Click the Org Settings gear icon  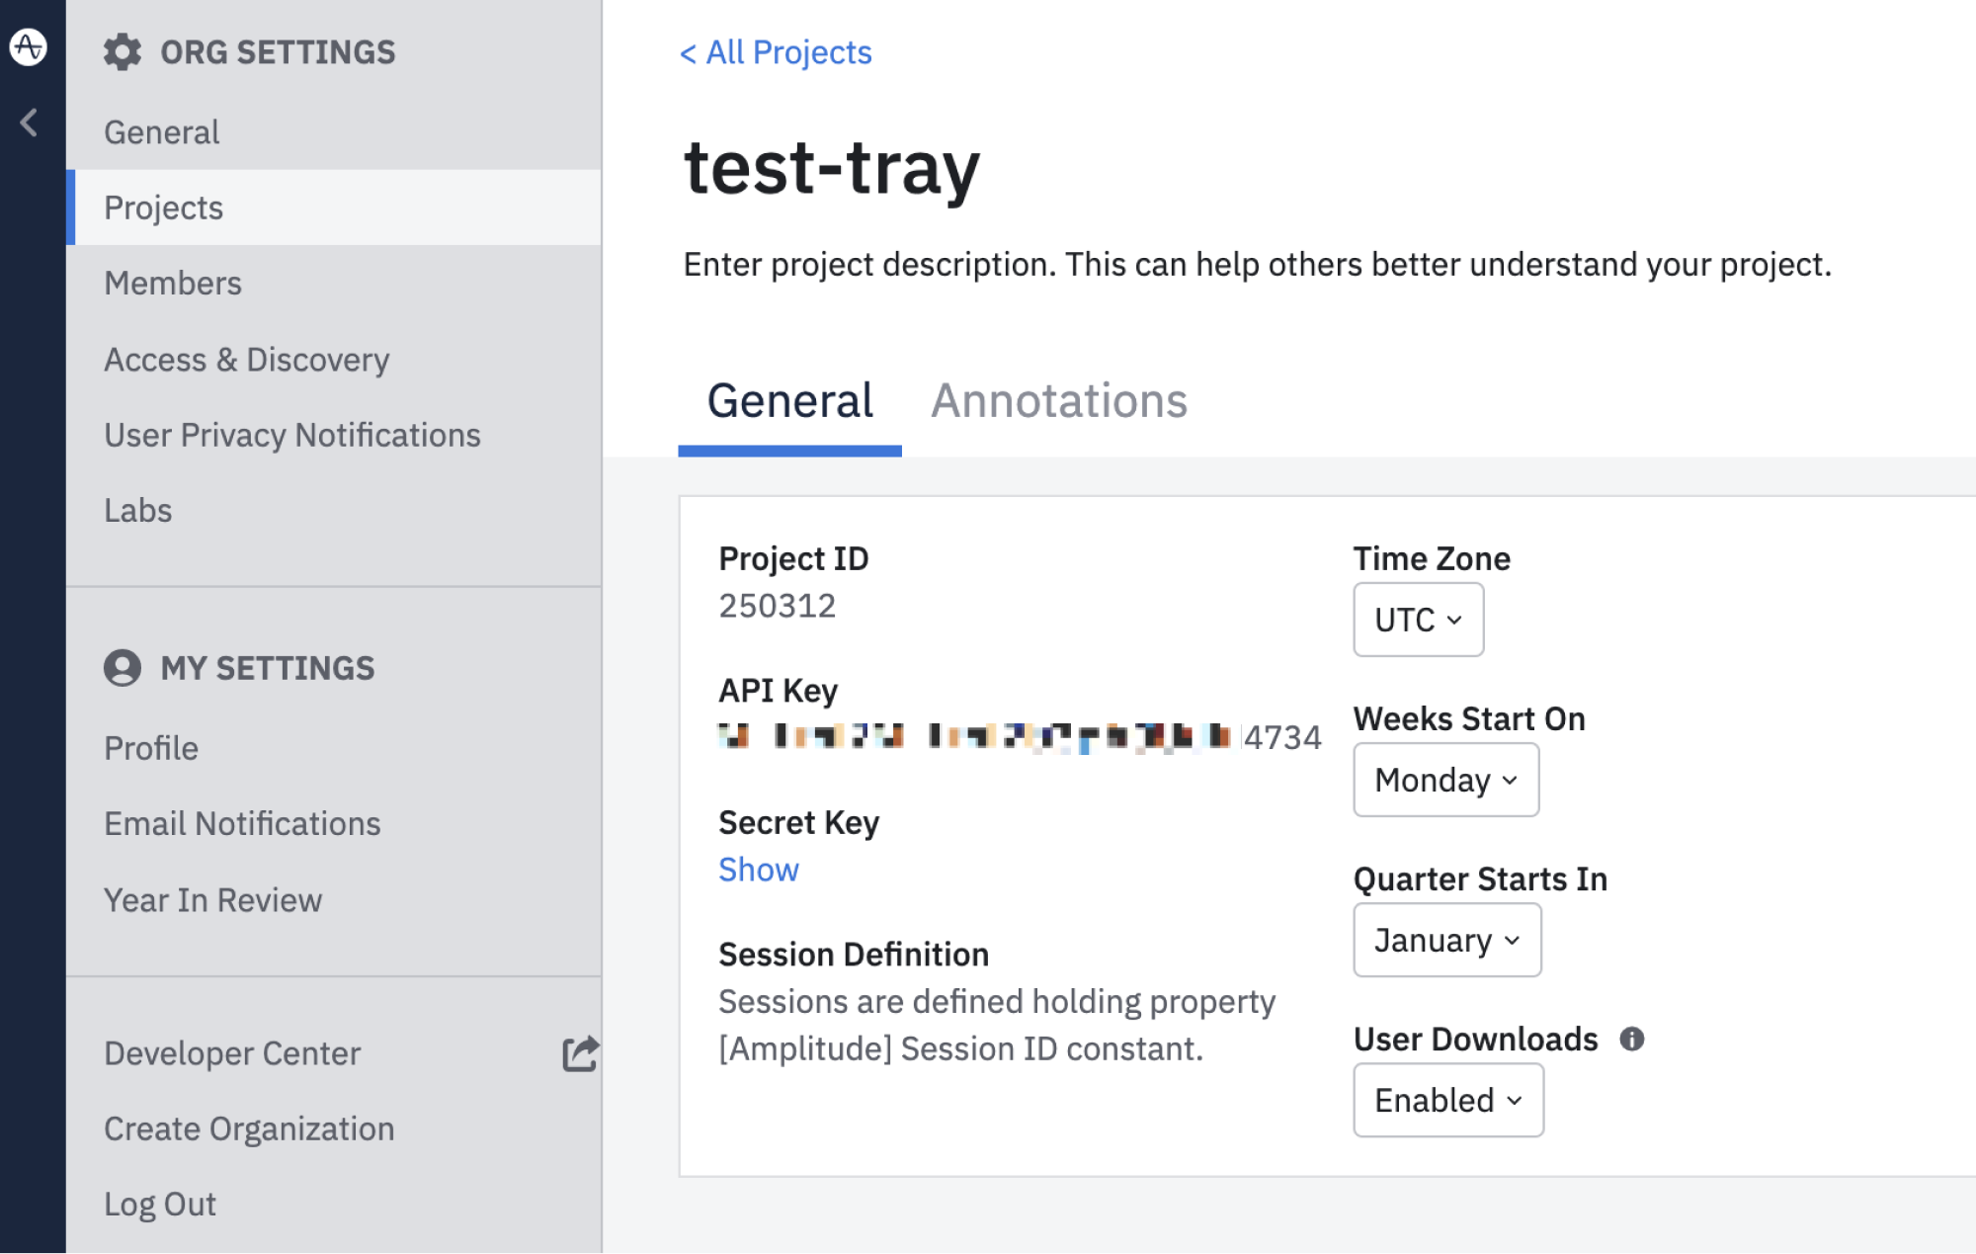123,52
